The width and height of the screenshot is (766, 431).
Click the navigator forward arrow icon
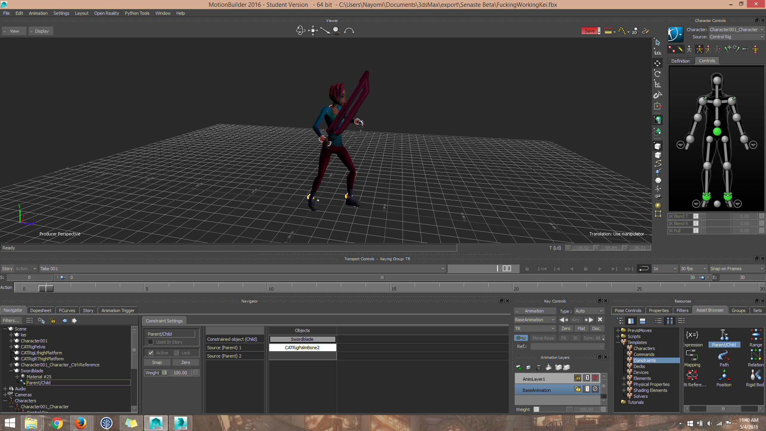pos(74,320)
